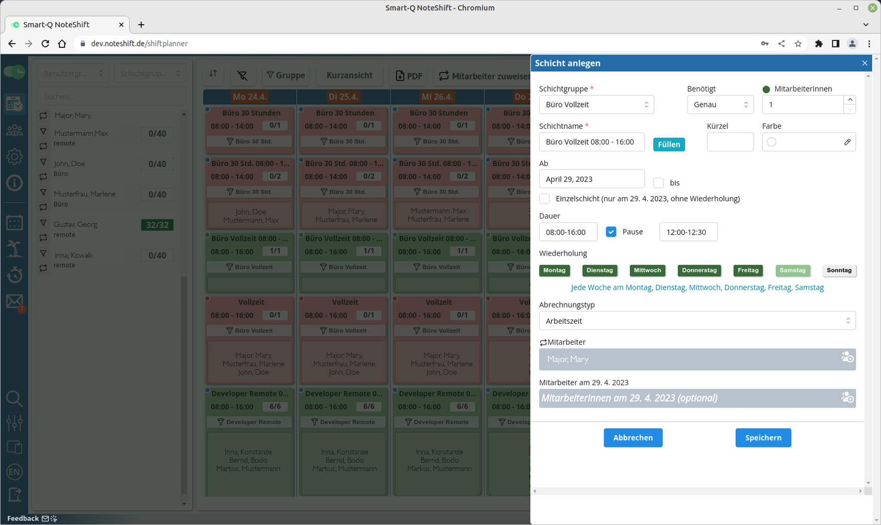Viewport: 881px width, 525px height.
Task: Click the Ab date field April 29, 2023
Action: pyautogui.click(x=592, y=179)
